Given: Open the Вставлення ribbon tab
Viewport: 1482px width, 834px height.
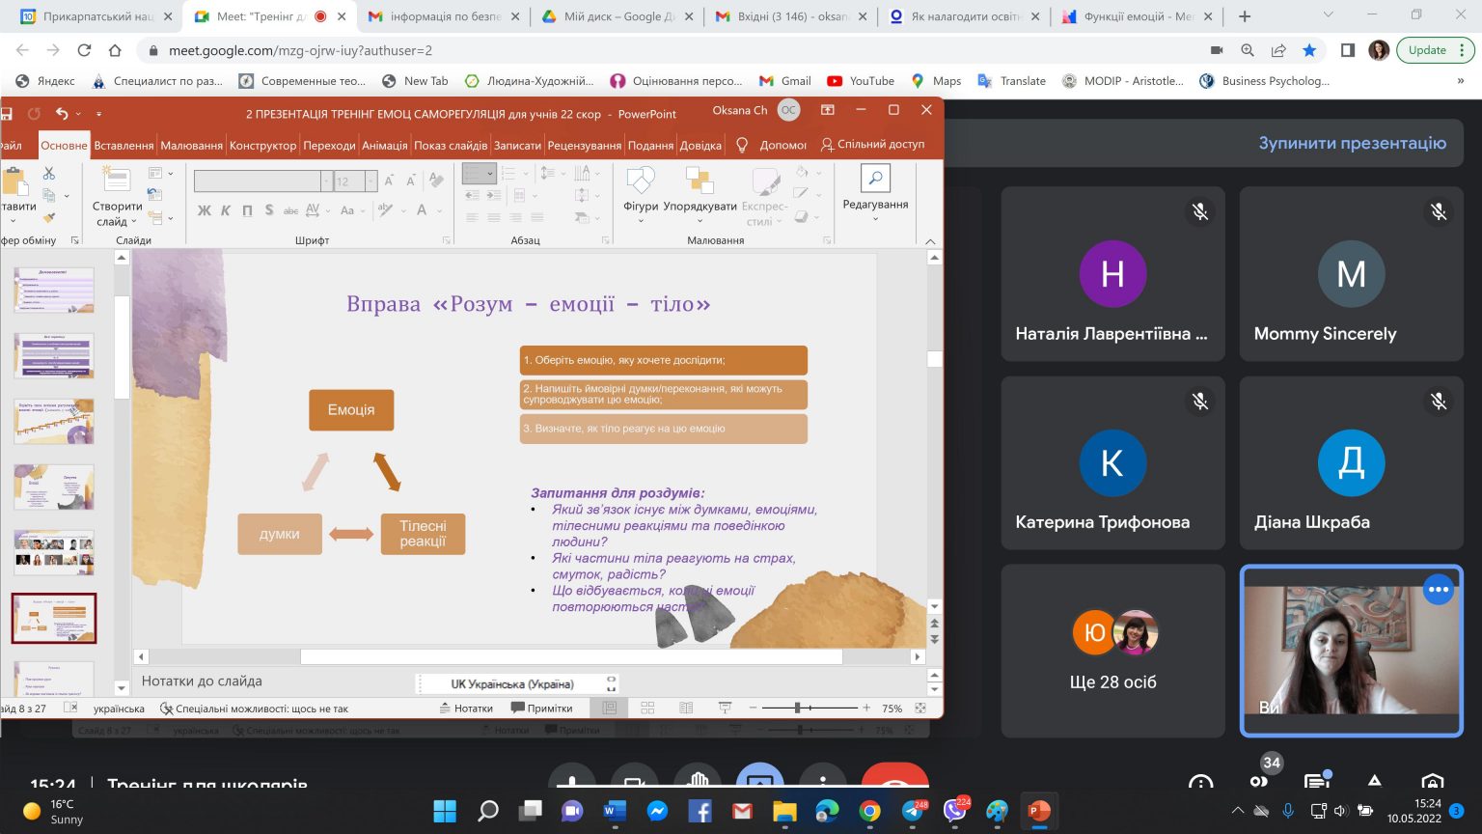Looking at the screenshot, I should coord(123,146).
